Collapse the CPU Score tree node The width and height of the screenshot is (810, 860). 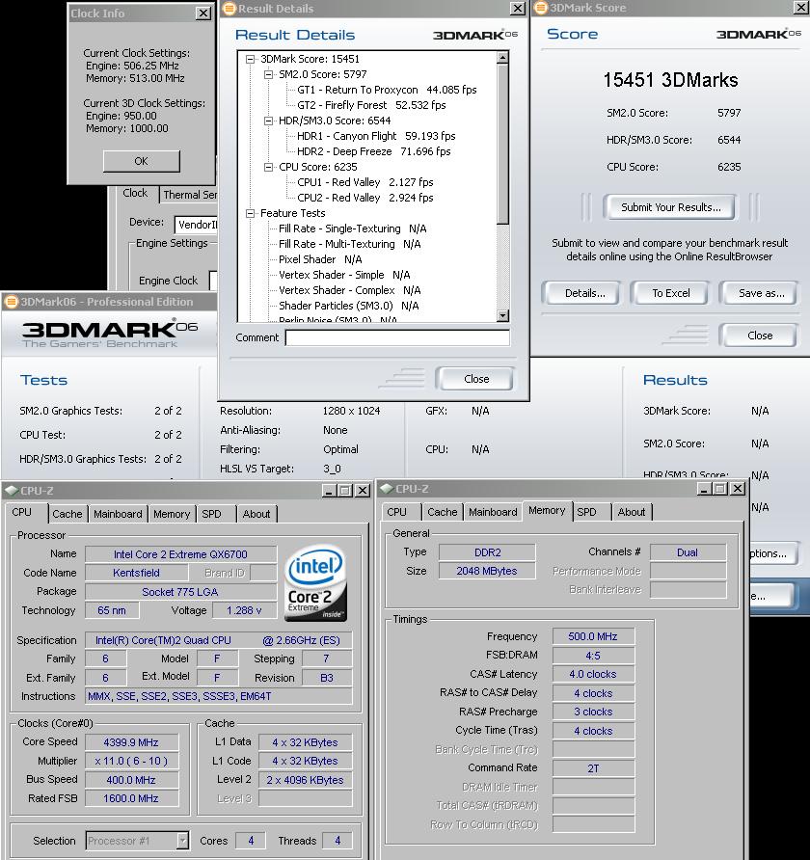tap(269, 168)
